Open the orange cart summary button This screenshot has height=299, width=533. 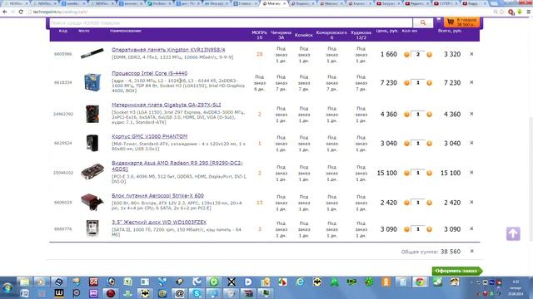coord(461,22)
